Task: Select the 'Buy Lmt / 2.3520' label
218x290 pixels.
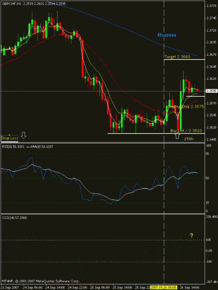Action: [186, 131]
